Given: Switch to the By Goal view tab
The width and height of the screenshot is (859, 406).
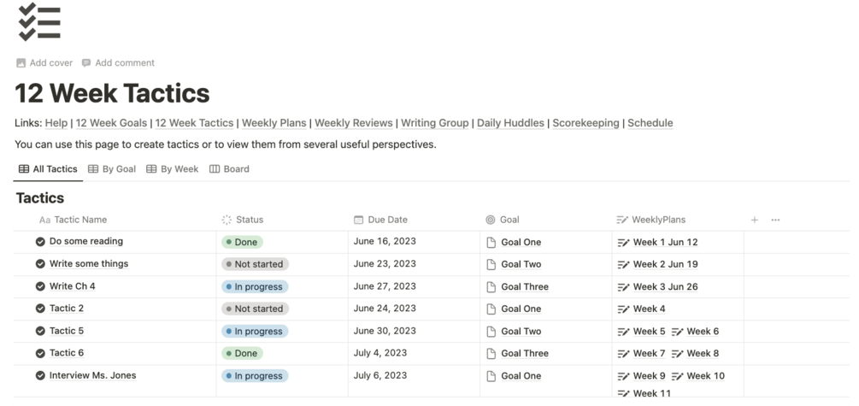Looking at the screenshot, I should (x=111, y=169).
